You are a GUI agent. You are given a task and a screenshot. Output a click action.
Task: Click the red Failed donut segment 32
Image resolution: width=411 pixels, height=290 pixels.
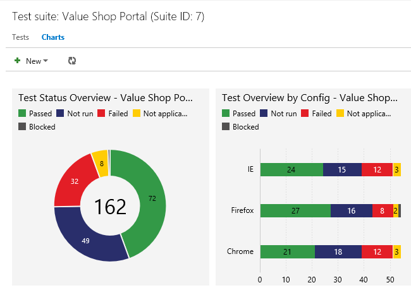click(75, 181)
